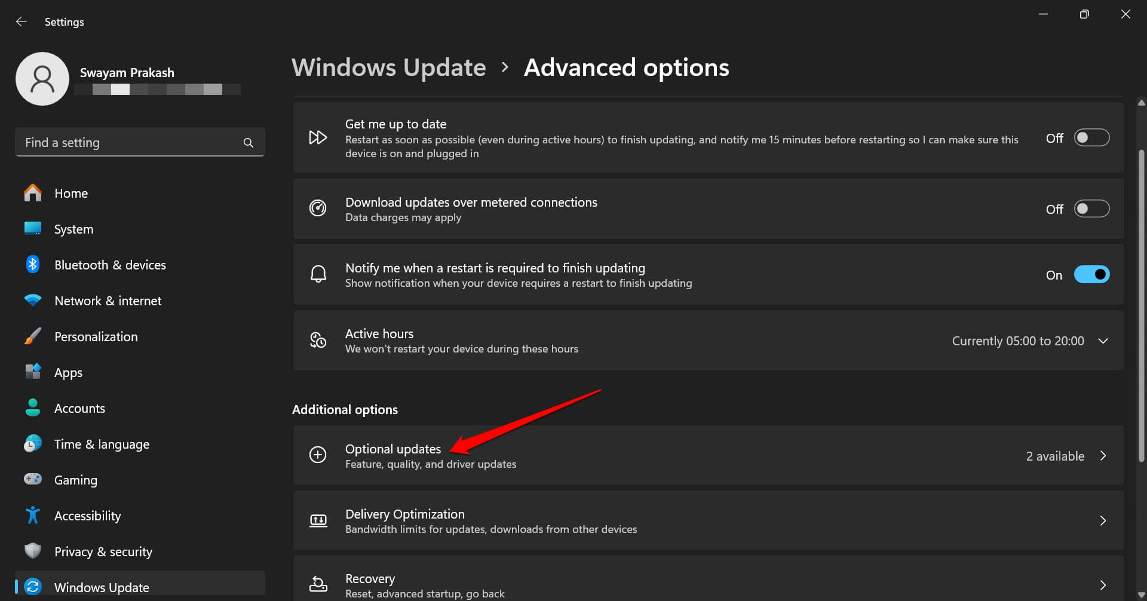Turn on metered connections download toggle
Image resolution: width=1147 pixels, height=601 pixels.
pos(1091,209)
